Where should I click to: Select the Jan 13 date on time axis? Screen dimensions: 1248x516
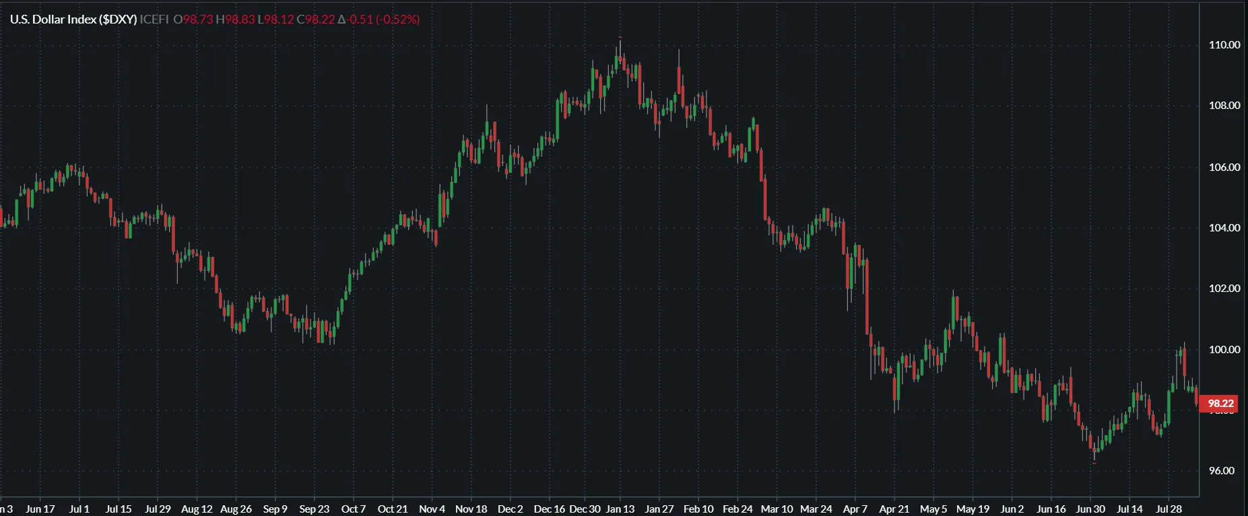pos(620,509)
